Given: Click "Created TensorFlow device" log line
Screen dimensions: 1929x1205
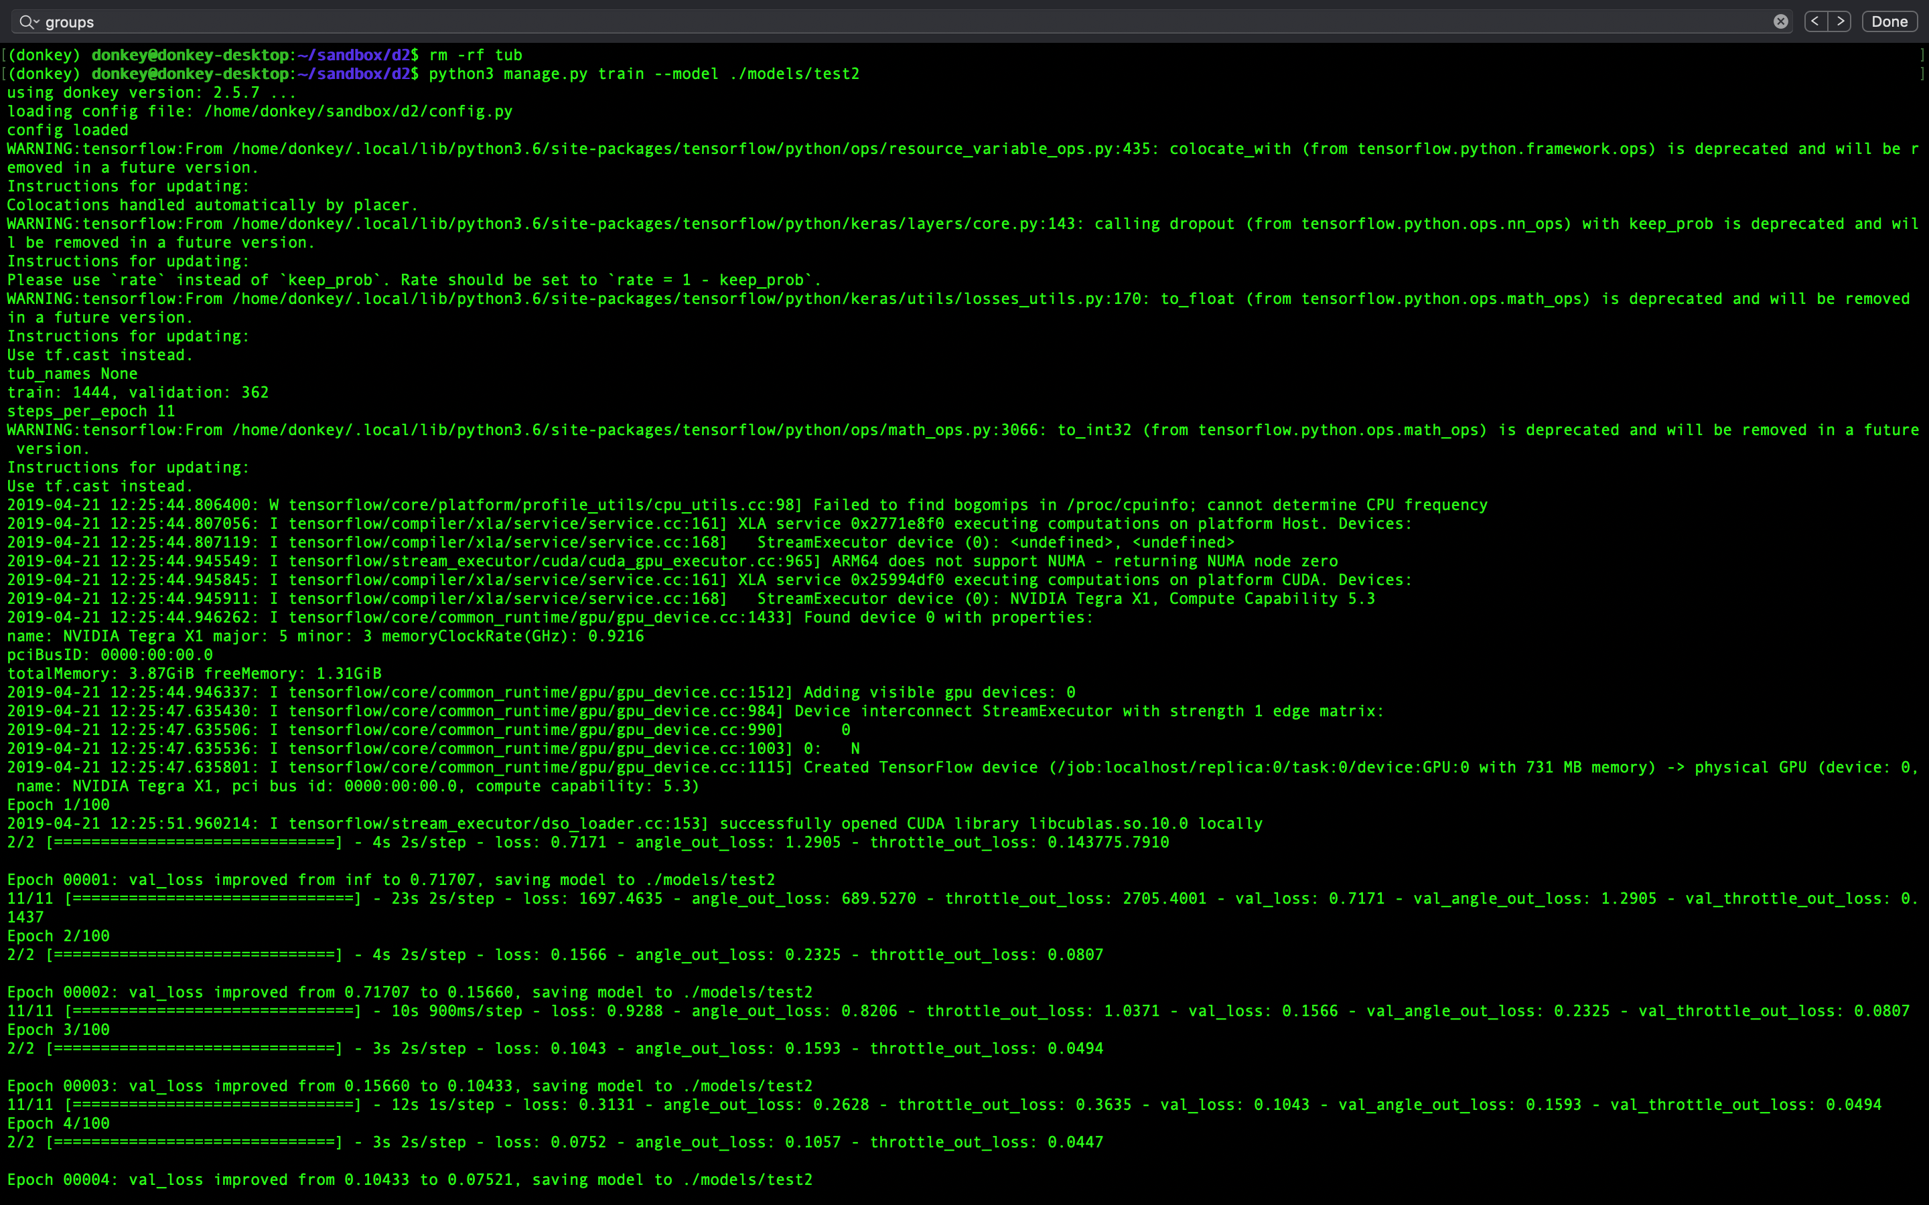Looking at the screenshot, I should (963, 777).
